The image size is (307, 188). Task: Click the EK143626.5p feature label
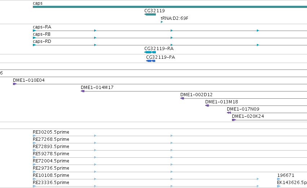coord(292,183)
